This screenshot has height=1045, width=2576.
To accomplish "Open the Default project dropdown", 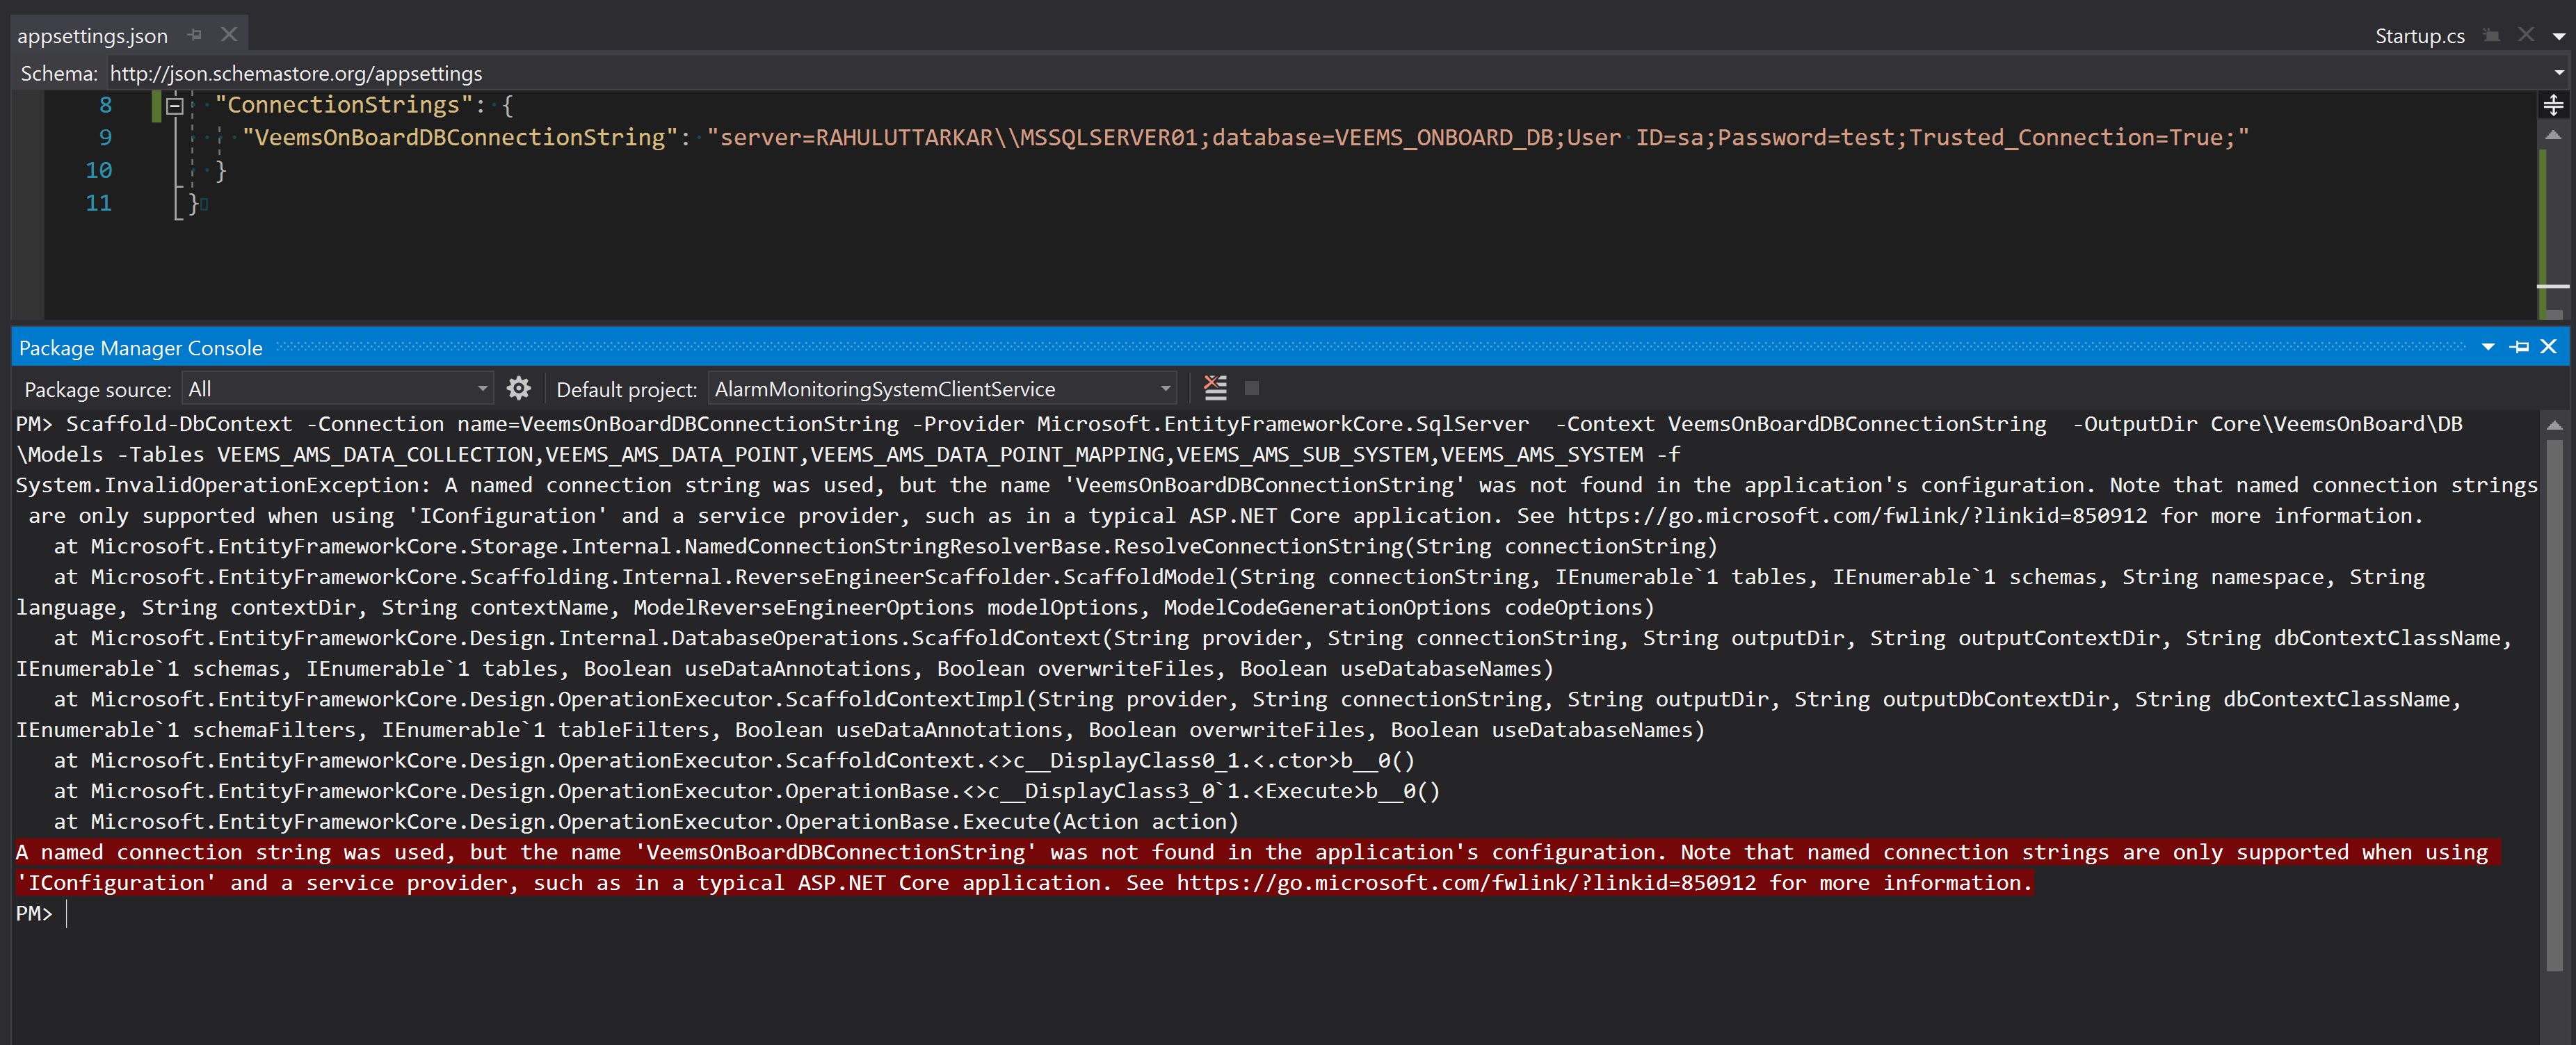I will point(1165,389).
